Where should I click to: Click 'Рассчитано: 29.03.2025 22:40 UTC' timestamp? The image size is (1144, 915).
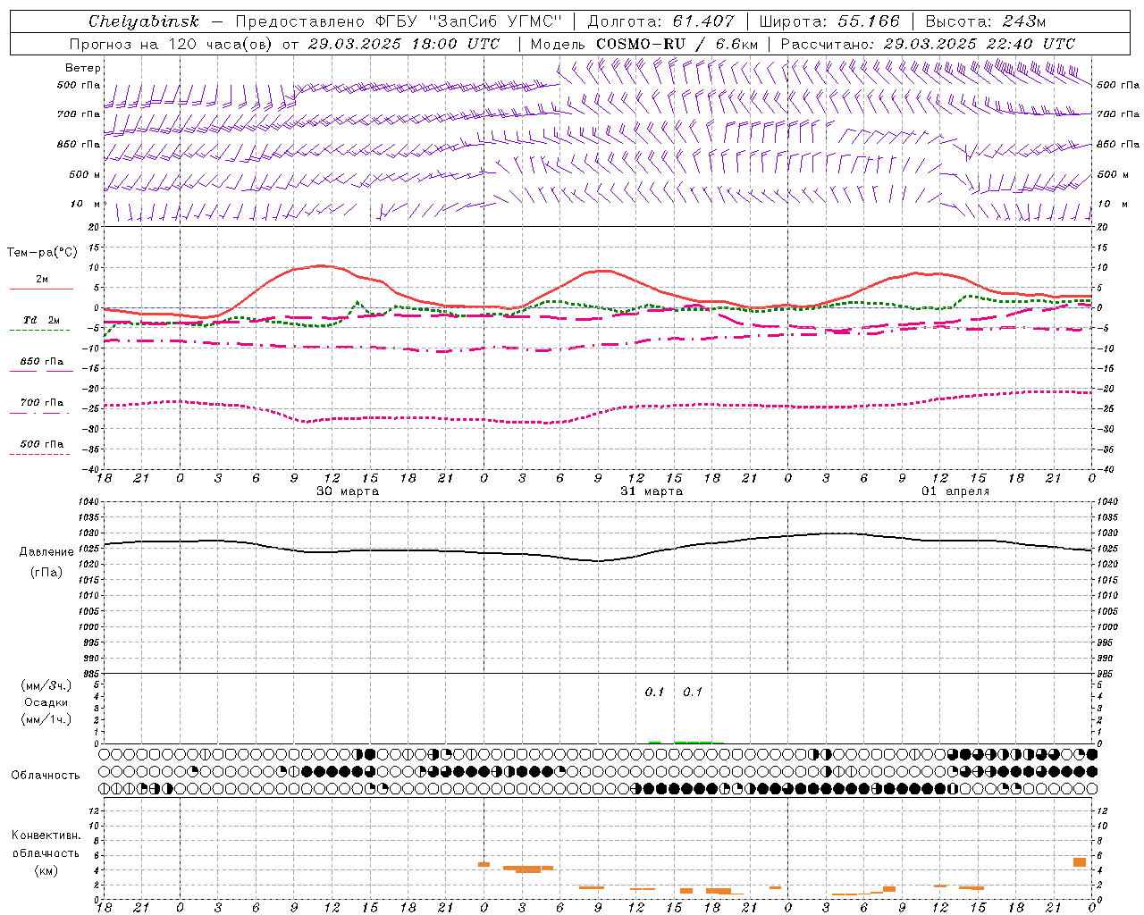point(928,44)
